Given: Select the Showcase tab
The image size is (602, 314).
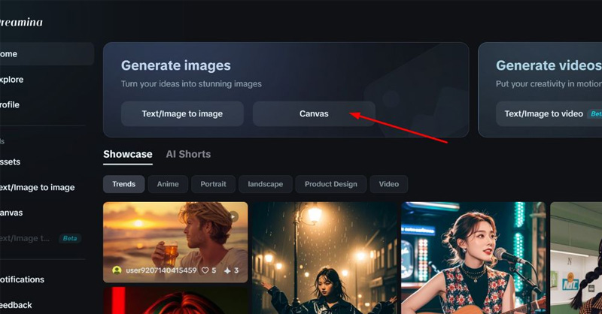Looking at the screenshot, I should point(127,154).
